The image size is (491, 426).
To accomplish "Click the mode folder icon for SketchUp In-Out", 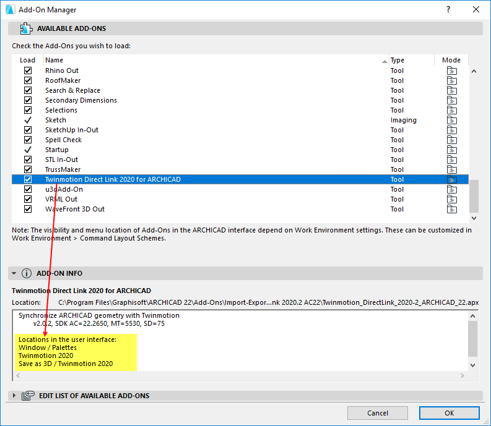I will pyautogui.click(x=451, y=130).
